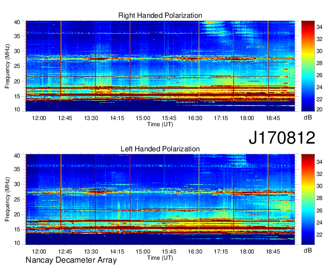328x266 pixels.
Task: Click the 26 dB label on upper colorbar
Action: pyautogui.click(x=319, y=75)
